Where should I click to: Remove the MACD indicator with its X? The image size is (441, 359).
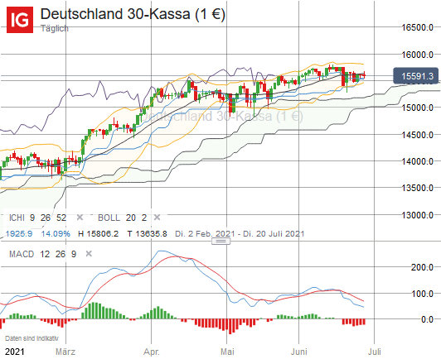(89, 254)
